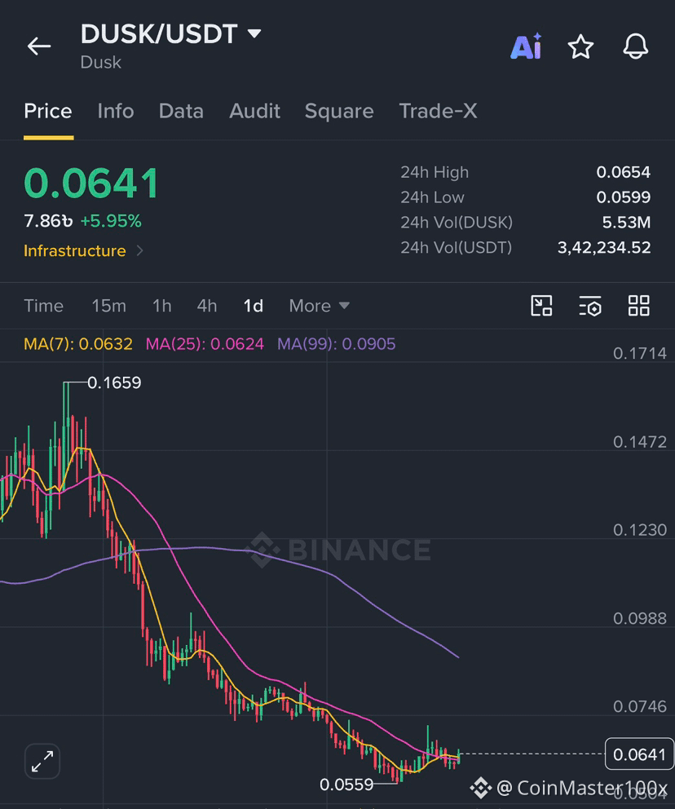Viewport: 675px width, 809px height.
Task: Tap the 0.0988 price axis label
Action: (639, 618)
